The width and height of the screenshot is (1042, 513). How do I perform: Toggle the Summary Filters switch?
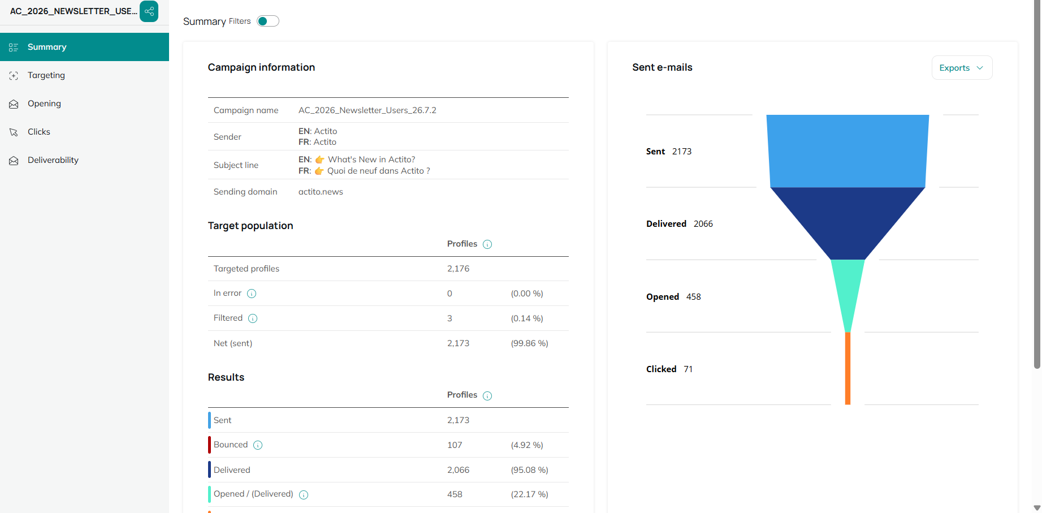(268, 21)
